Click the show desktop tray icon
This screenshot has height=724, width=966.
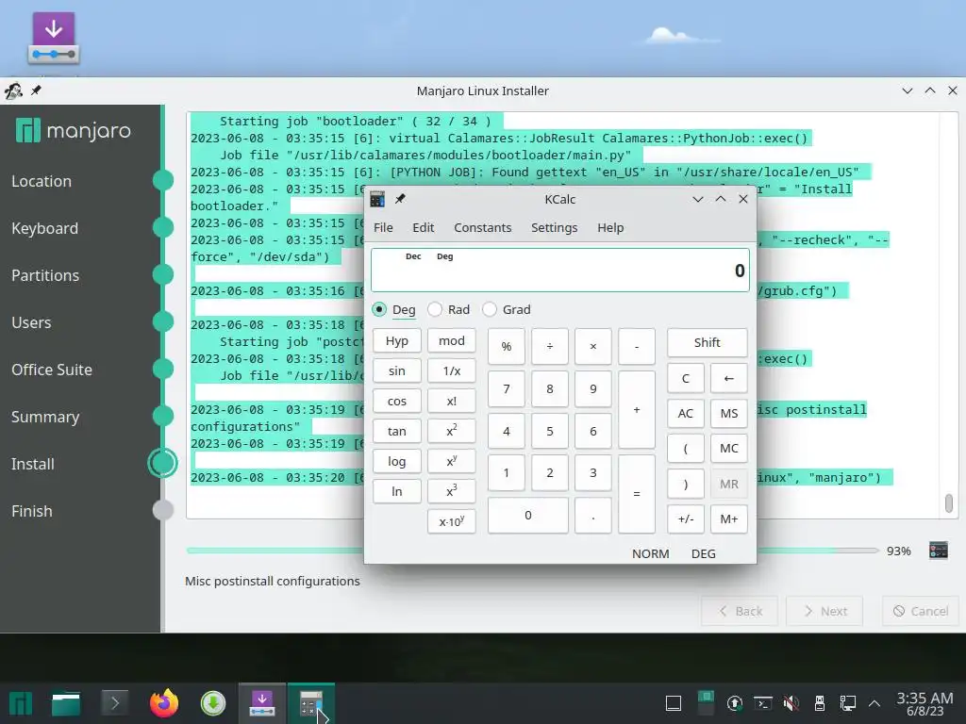[674, 703]
